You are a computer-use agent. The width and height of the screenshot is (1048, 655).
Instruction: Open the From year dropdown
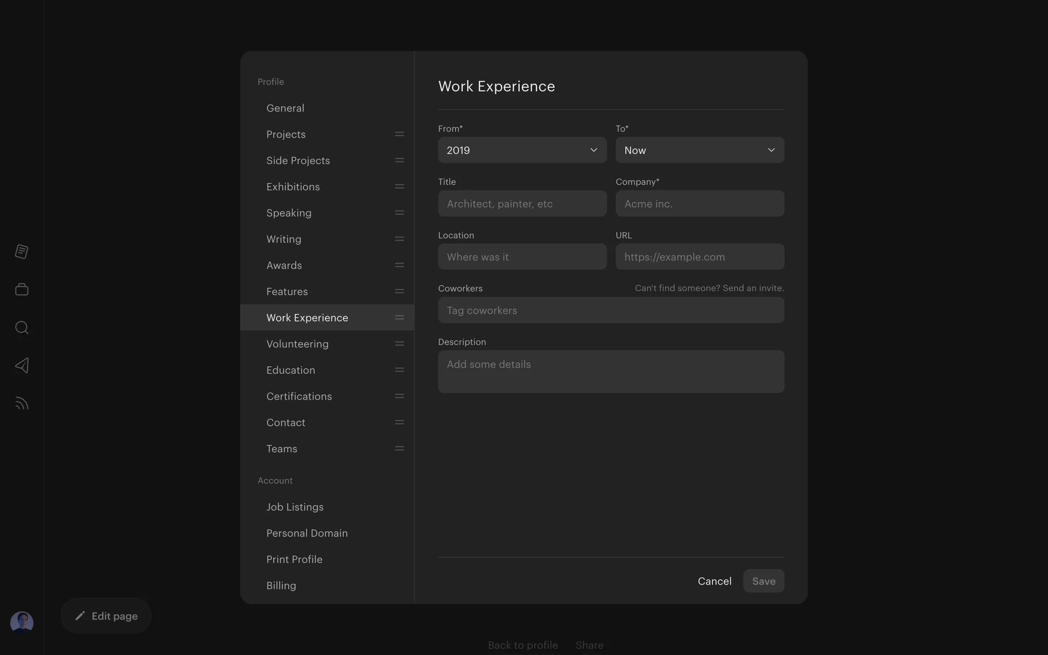tap(522, 150)
